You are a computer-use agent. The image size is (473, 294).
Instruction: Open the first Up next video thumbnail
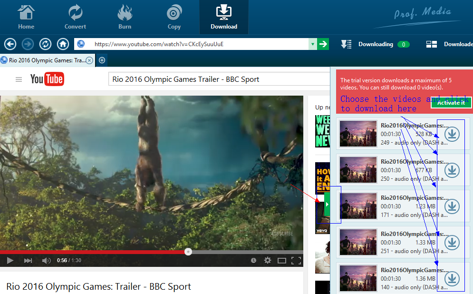point(322,131)
